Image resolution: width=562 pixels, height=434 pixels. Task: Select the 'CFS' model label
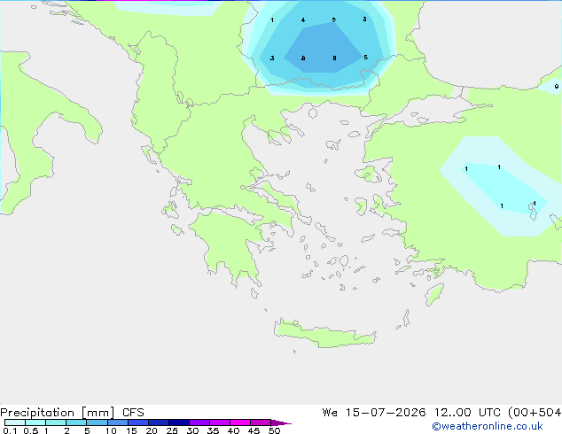coord(133,413)
